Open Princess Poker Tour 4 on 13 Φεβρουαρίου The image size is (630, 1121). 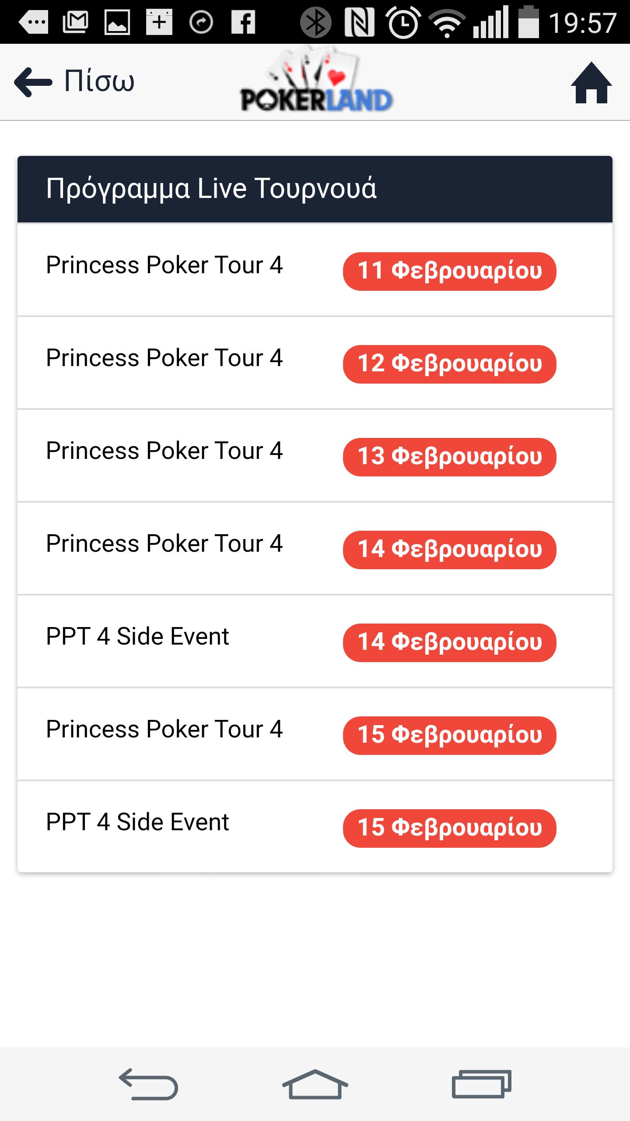coord(315,456)
